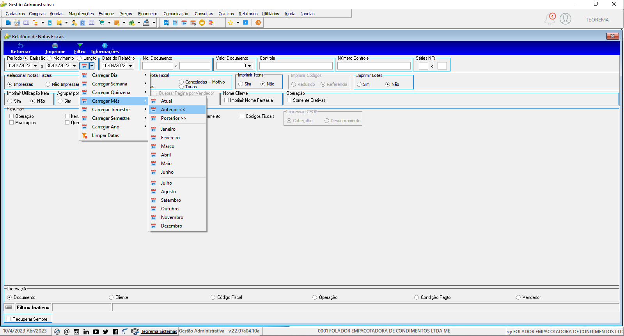Viewport: 624px width, 336px height.
Task: Click the Controle input field
Action: [x=296, y=66]
